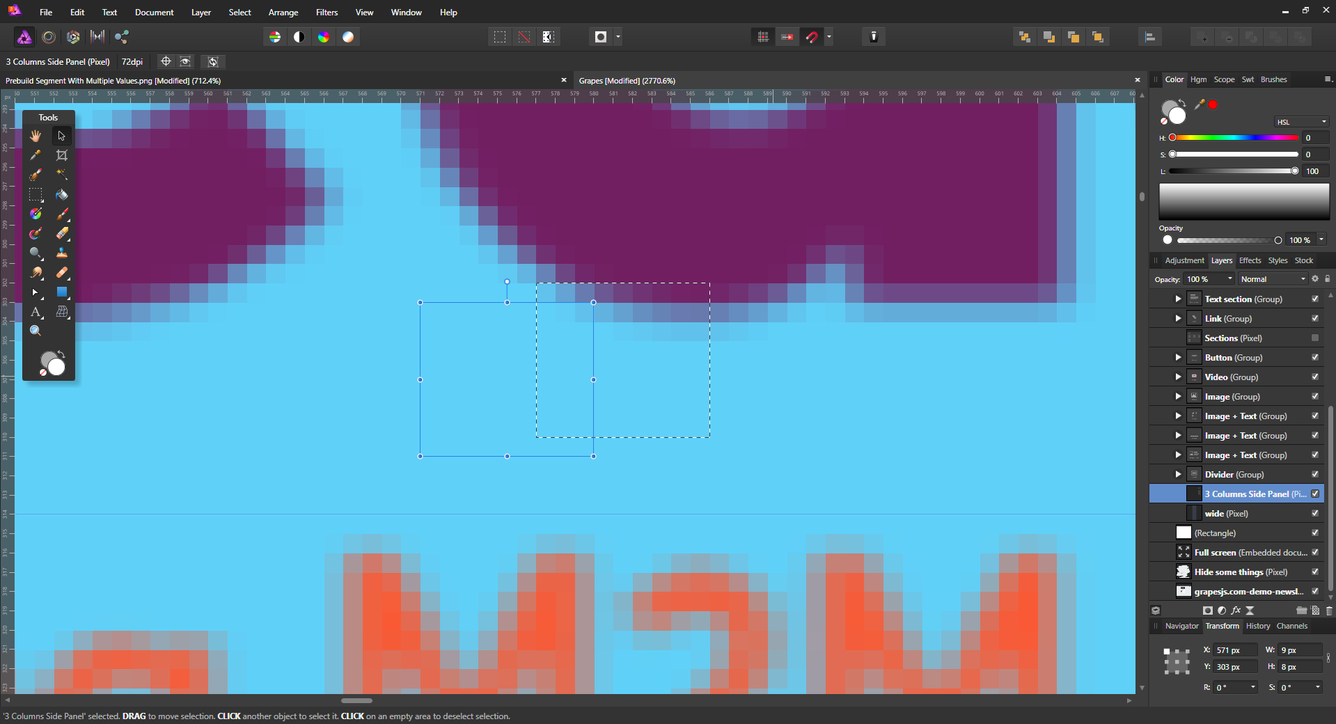Toggle visibility of Button group
1336x724 pixels.
(x=1315, y=357)
